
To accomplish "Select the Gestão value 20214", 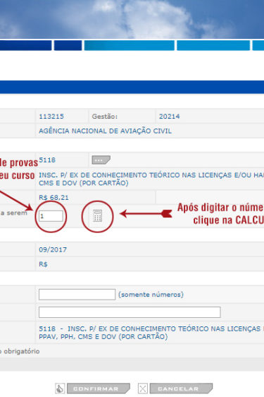I will [x=170, y=117].
